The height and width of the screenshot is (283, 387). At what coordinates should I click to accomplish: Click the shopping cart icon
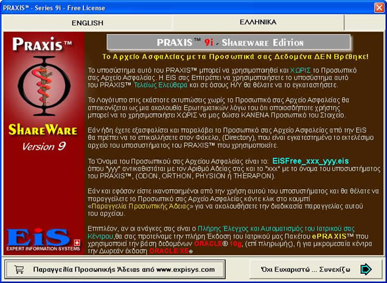[x=19, y=270]
